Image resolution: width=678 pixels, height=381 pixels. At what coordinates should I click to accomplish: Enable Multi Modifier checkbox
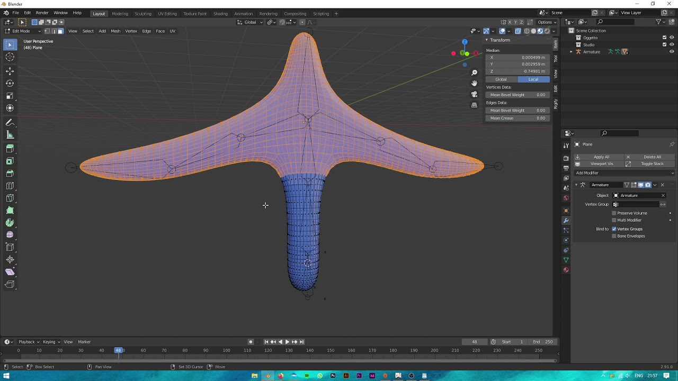pyautogui.click(x=614, y=220)
